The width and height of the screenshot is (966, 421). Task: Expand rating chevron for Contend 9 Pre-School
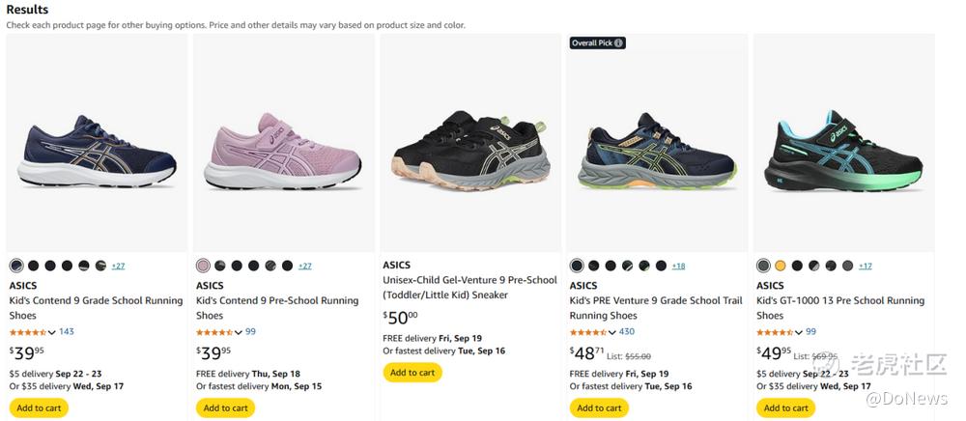click(x=239, y=332)
